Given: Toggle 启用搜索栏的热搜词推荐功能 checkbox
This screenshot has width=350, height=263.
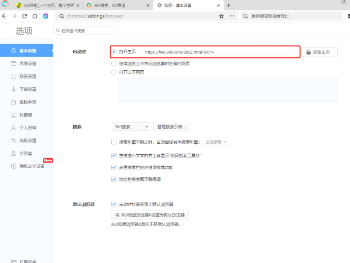Looking at the screenshot, I should (x=114, y=167).
